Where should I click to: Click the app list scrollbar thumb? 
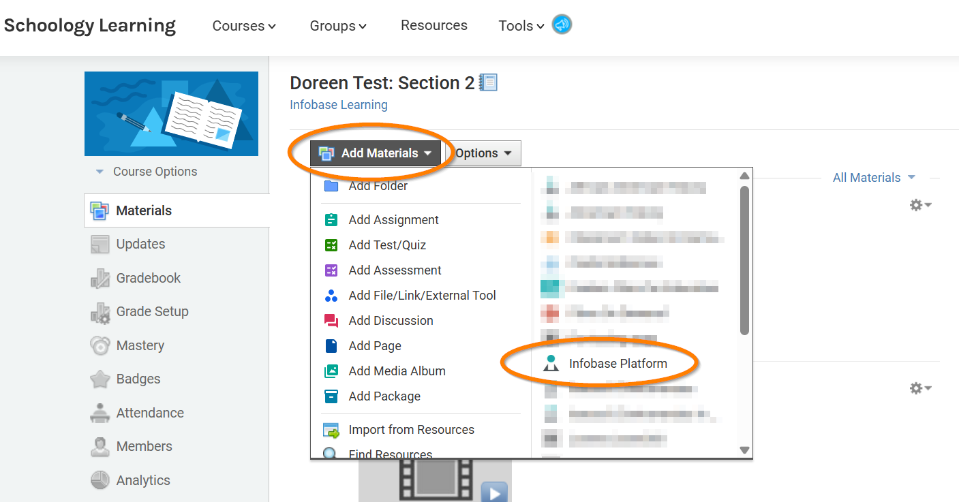pyautogui.click(x=744, y=260)
